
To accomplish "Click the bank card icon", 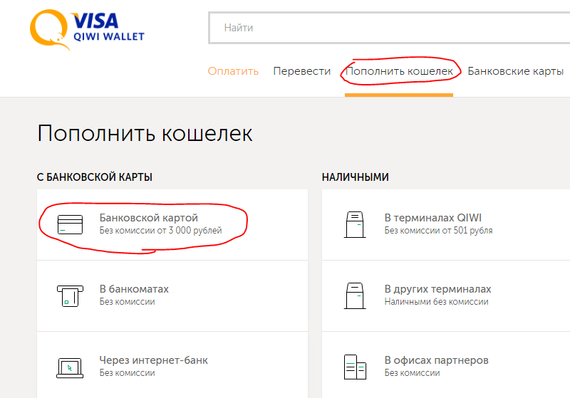I will coord(70,224).
